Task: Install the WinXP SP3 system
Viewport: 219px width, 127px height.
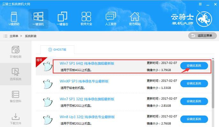Action: (x=194, y=84)
